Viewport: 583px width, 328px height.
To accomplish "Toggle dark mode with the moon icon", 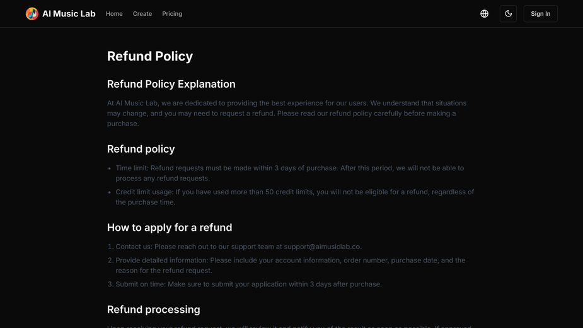I will coord(508,14).
